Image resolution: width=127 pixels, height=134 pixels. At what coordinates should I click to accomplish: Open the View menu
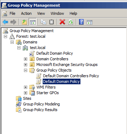[41, 13]
